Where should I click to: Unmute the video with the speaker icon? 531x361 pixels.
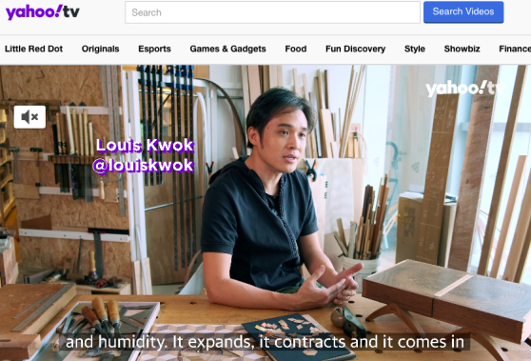click(29, 117)
